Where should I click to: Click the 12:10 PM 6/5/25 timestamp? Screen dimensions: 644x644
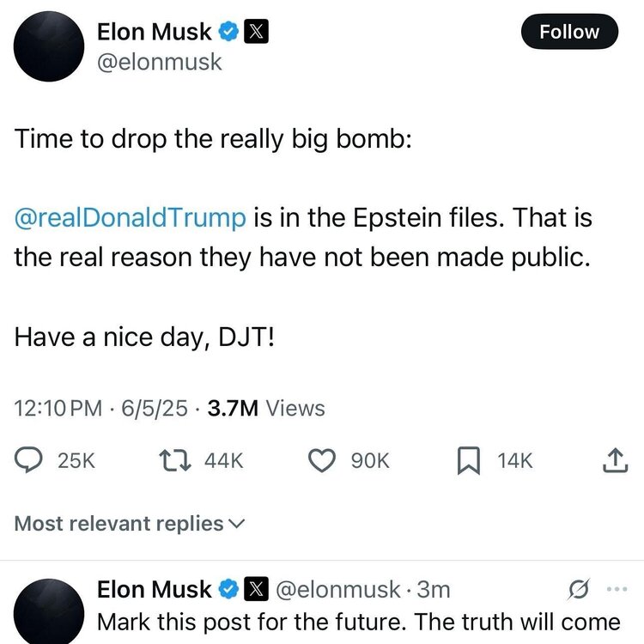[x=100, y=409]
